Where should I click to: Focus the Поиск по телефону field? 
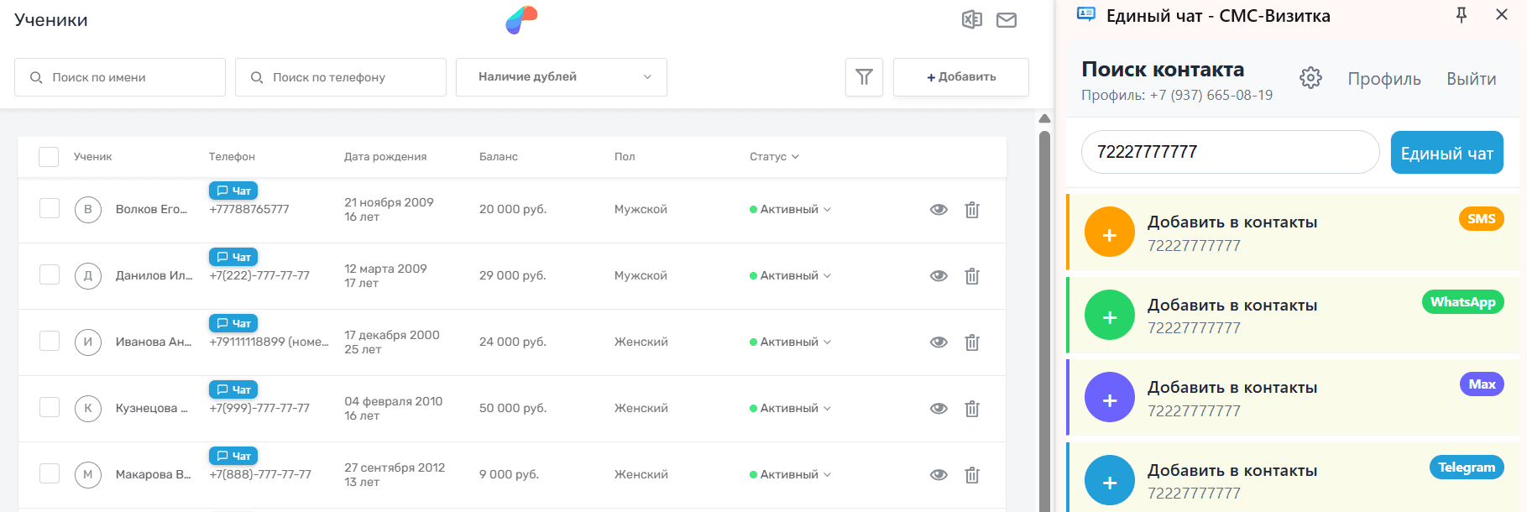coord(341,77)
